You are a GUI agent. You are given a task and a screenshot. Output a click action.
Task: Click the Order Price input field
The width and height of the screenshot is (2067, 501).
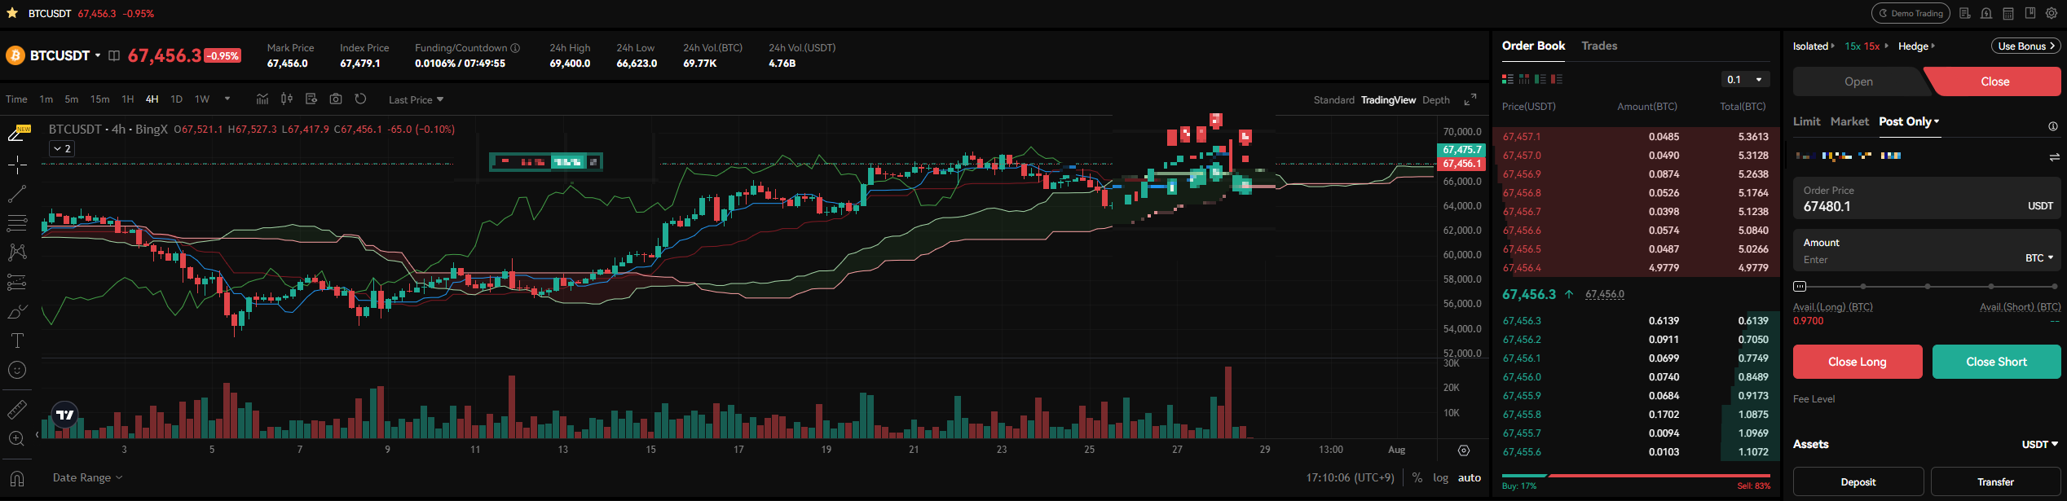(1927, 199)
